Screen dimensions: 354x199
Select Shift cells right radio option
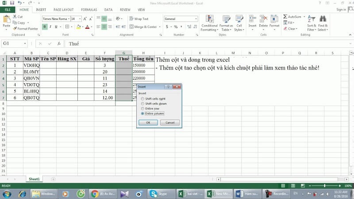click(x=142, y=99)
